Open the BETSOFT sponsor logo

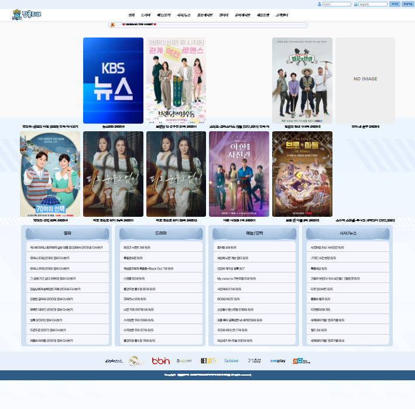[208, 361]
